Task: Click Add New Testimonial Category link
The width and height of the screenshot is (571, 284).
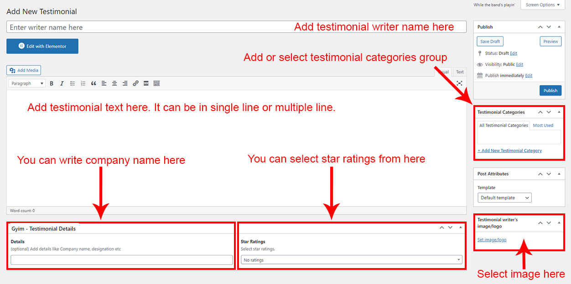Action: (509, 151)
